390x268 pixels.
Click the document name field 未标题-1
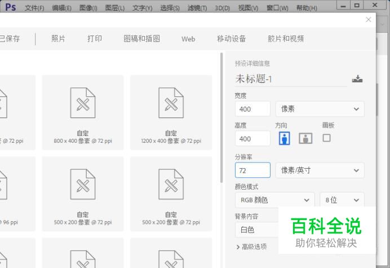click(x=291, y=79)
